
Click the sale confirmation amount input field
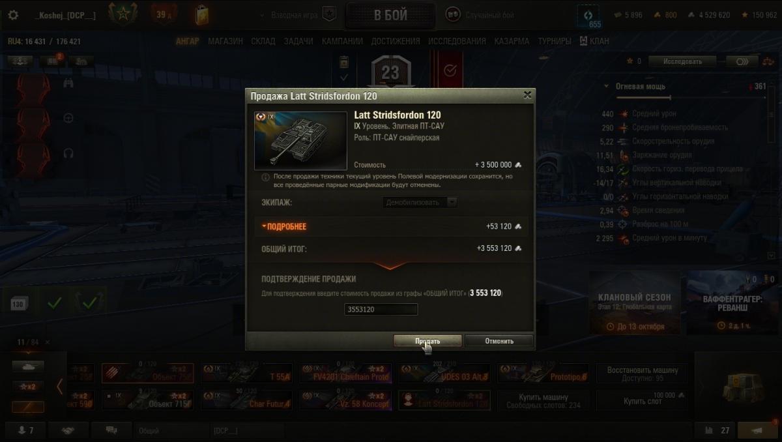click(381, 309)
